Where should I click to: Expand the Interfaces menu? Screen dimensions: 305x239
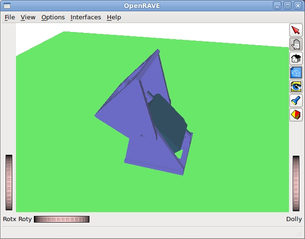pyautogui.click(x=85, y=17)
